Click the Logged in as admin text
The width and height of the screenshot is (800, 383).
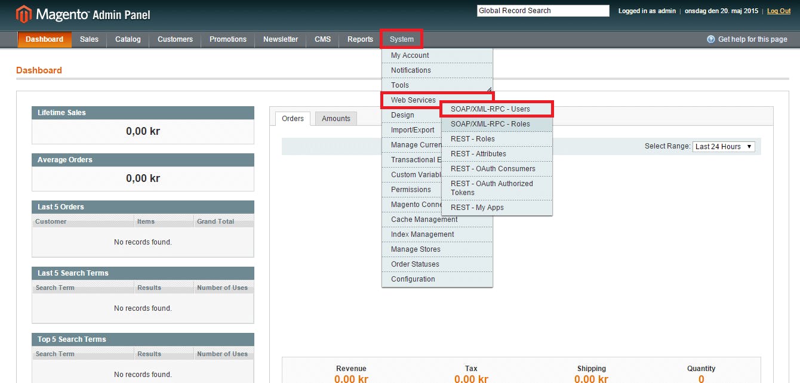[647, 11]
